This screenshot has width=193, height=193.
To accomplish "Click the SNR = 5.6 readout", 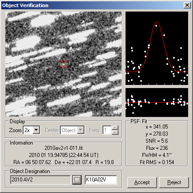I will (x=157, y=141).
